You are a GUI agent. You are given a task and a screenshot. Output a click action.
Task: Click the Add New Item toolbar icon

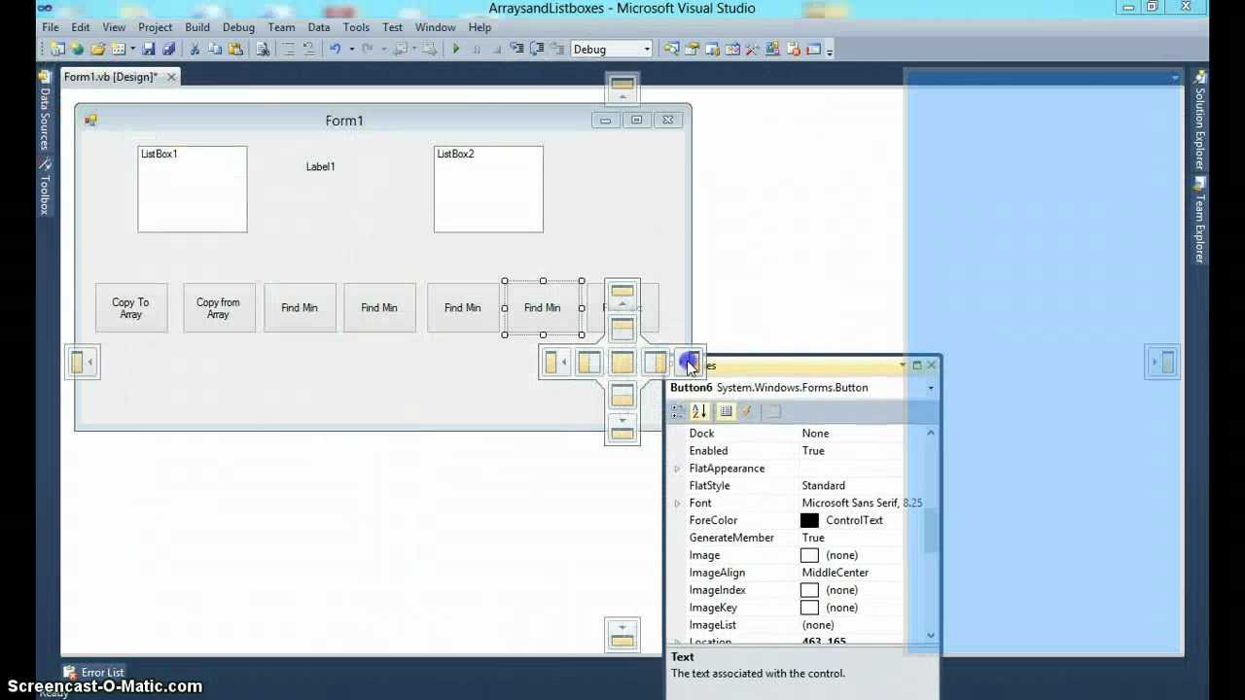[117, 49]
